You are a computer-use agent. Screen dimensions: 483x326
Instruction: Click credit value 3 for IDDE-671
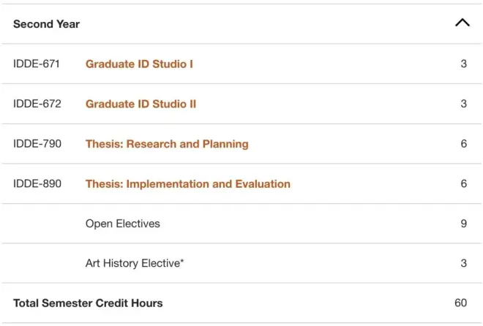(464, 64)
